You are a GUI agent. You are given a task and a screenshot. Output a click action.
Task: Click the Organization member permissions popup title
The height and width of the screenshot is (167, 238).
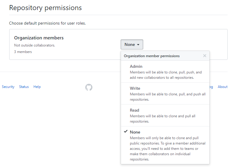tap(152, 56)
